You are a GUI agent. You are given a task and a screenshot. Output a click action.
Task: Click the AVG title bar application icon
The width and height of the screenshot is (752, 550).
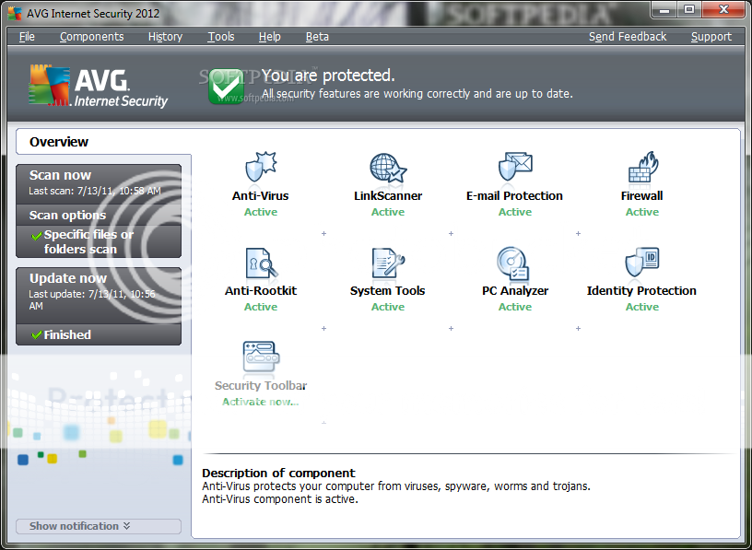point(15,14)
